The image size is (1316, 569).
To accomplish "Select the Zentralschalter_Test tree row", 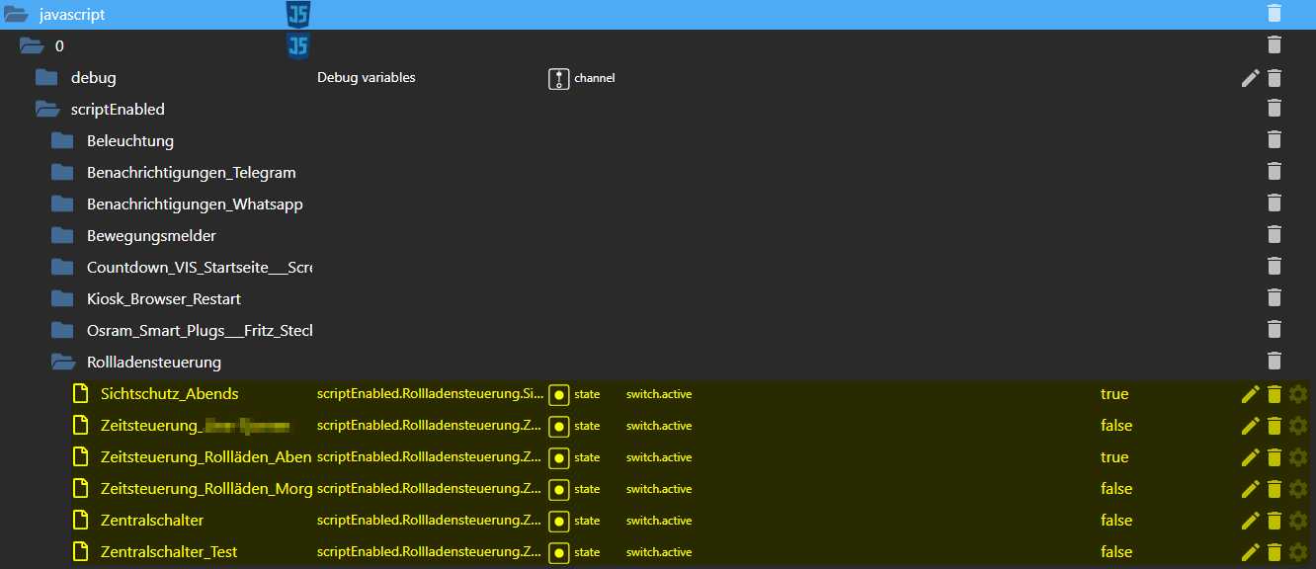I will 656,552.
